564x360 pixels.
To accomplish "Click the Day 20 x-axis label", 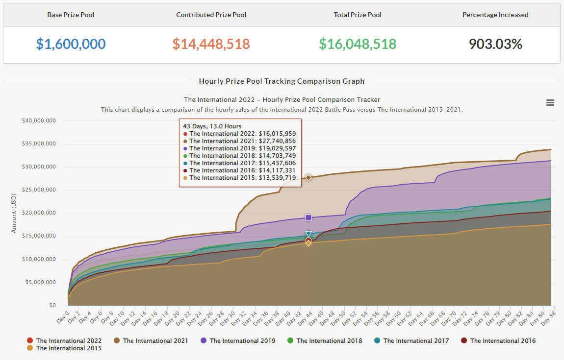I will coord(173,318).
